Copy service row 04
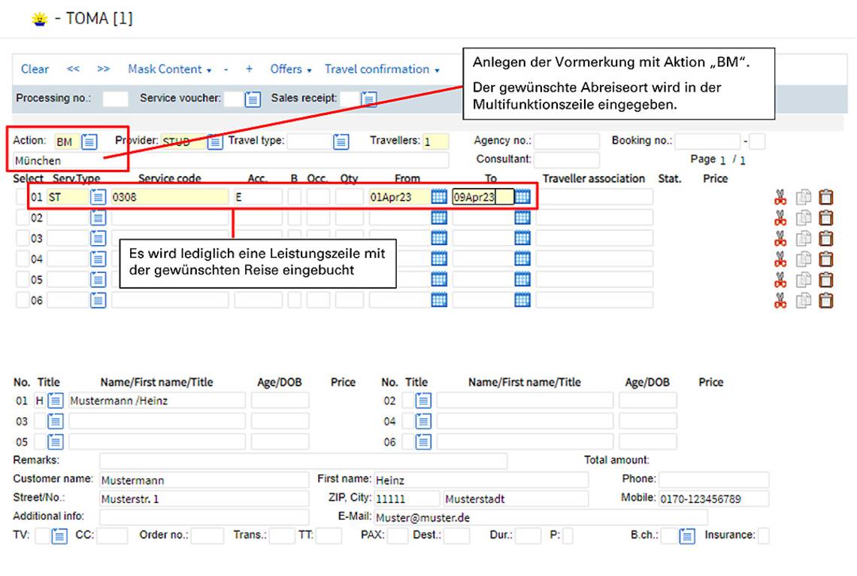Image resolution: width=857 pixels, height=576 pixels. (x=804, y=259)
